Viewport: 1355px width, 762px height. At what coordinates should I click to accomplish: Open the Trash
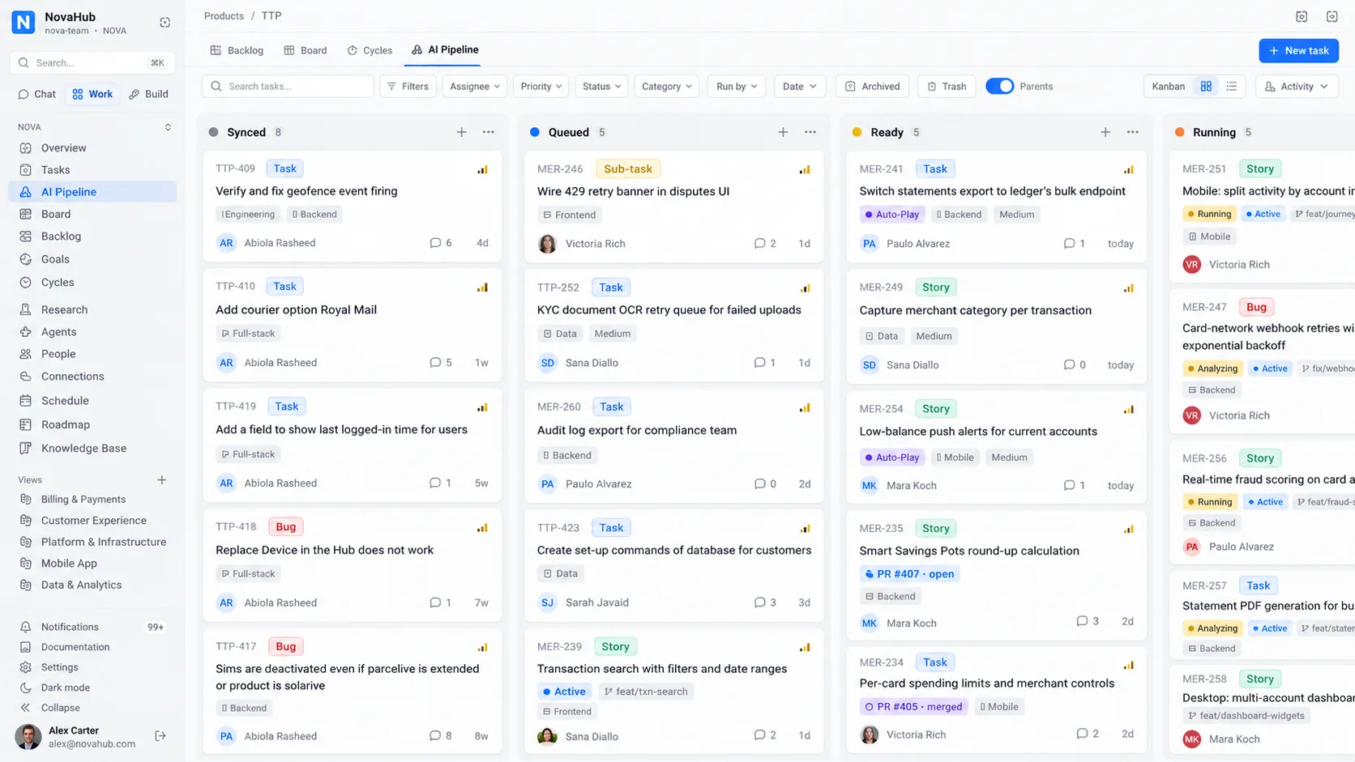pyautogui.click(x=947, y=87)
